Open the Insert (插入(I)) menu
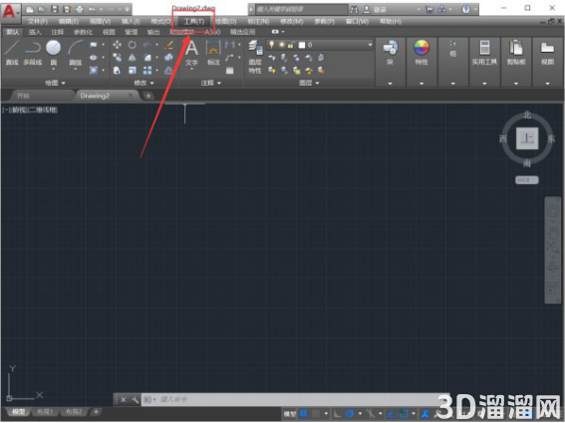This screenshot has width=565, height=423. point(131,22)
